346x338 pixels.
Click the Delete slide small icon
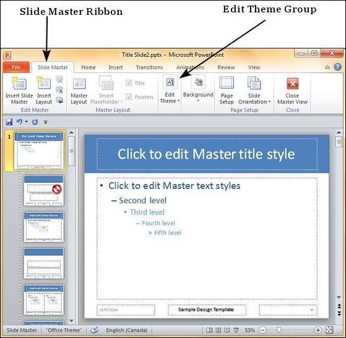[x=59, y=79]
